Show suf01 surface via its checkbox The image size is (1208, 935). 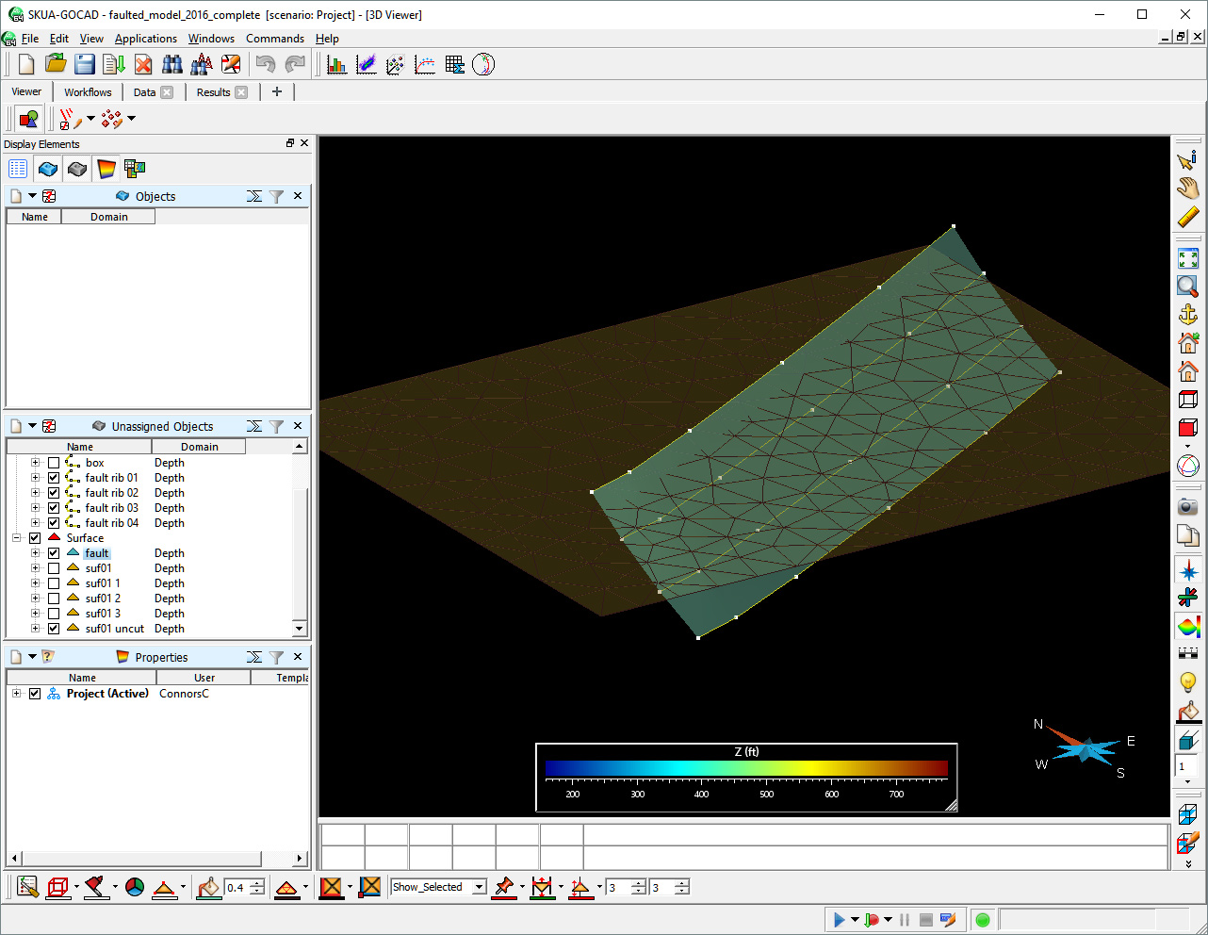tap(54, 568)
